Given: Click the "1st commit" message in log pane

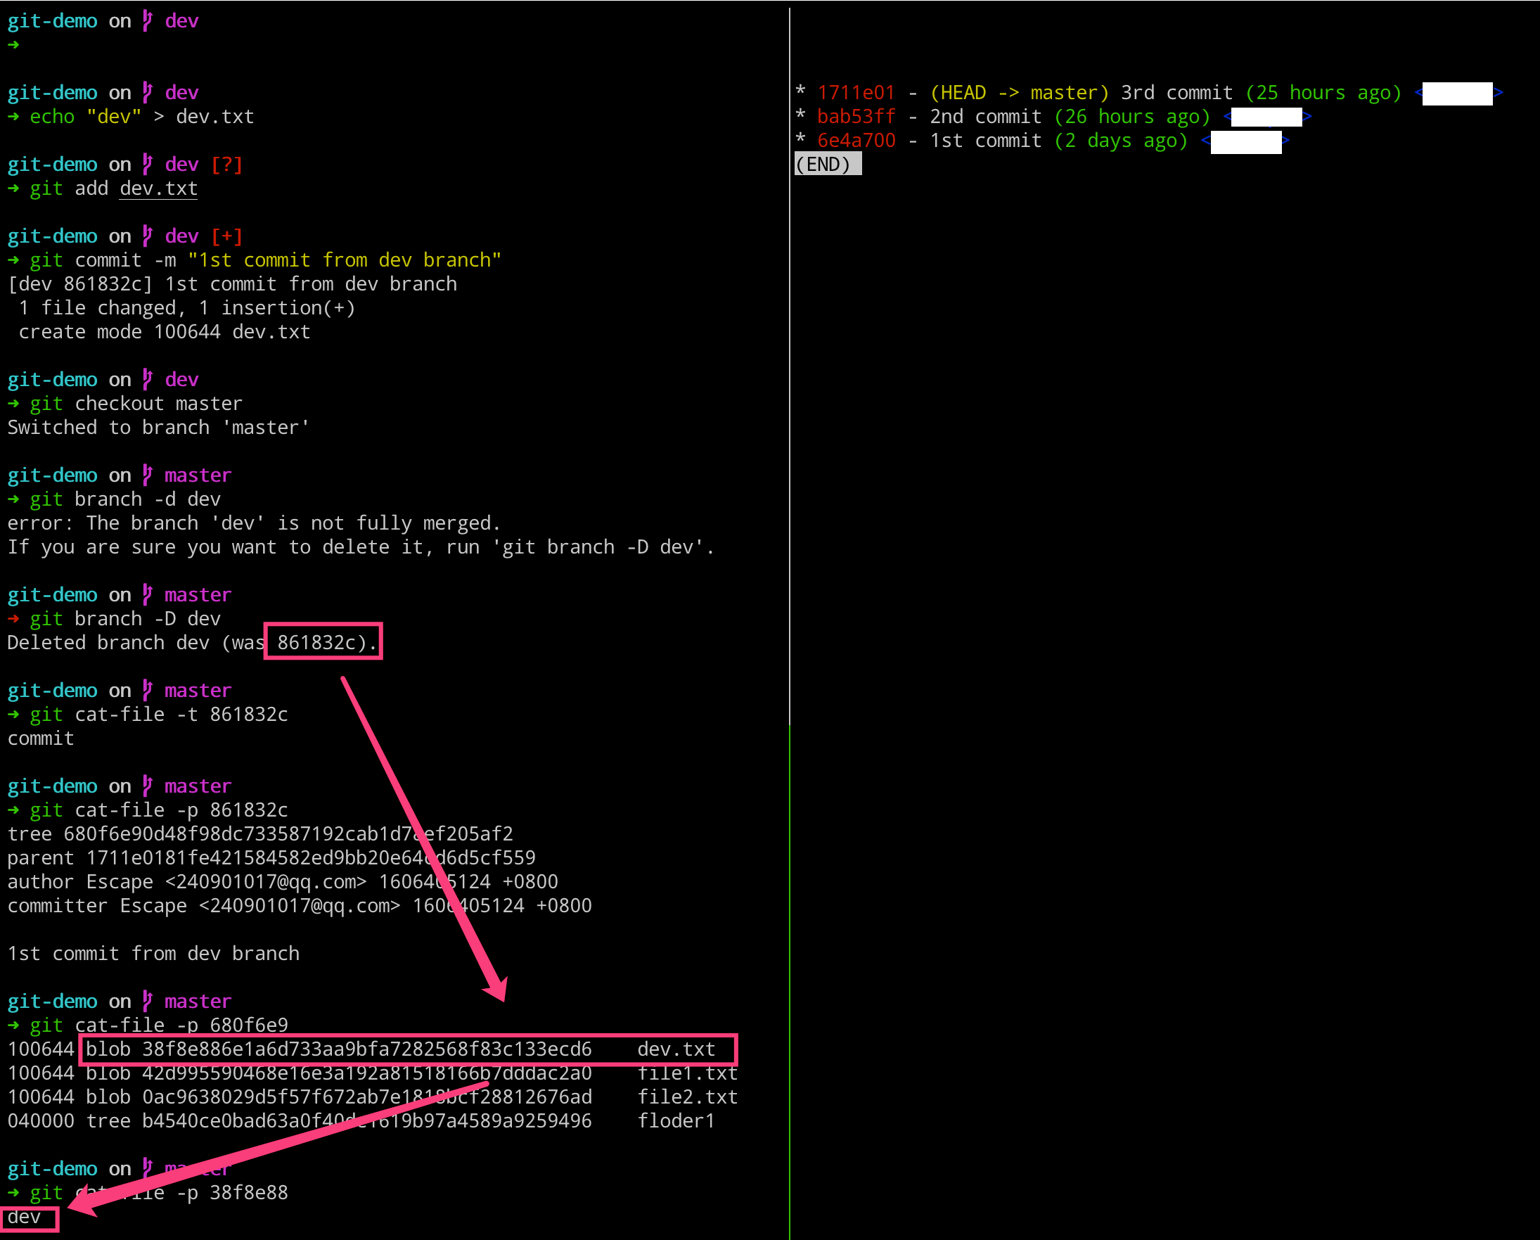Looking at the screenshot, I should 986,141.
